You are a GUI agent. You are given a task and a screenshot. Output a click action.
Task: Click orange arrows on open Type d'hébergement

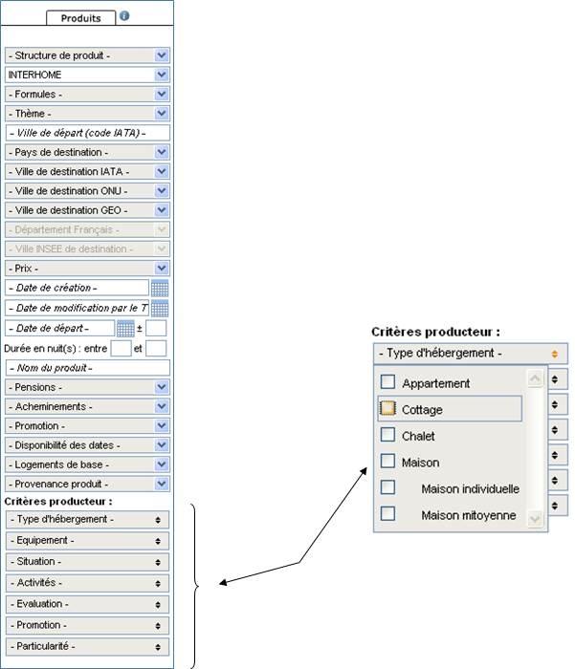tap(555, 354)
